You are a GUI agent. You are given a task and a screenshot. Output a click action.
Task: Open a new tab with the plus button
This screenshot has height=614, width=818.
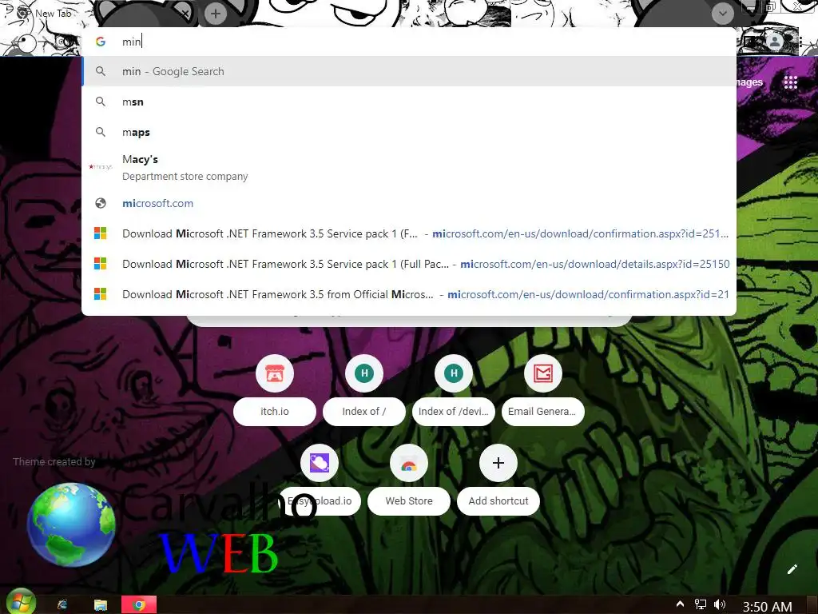click(216, 14)
